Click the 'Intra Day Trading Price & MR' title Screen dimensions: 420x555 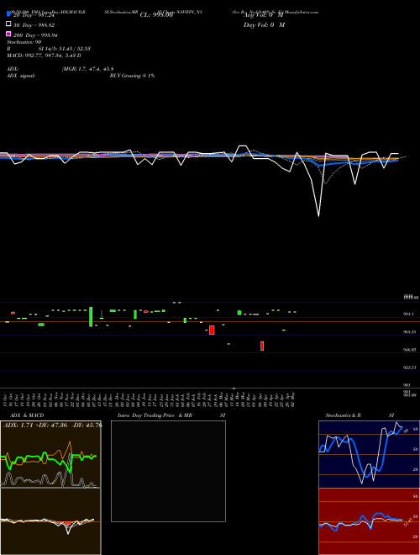click(x=155, y=415)
